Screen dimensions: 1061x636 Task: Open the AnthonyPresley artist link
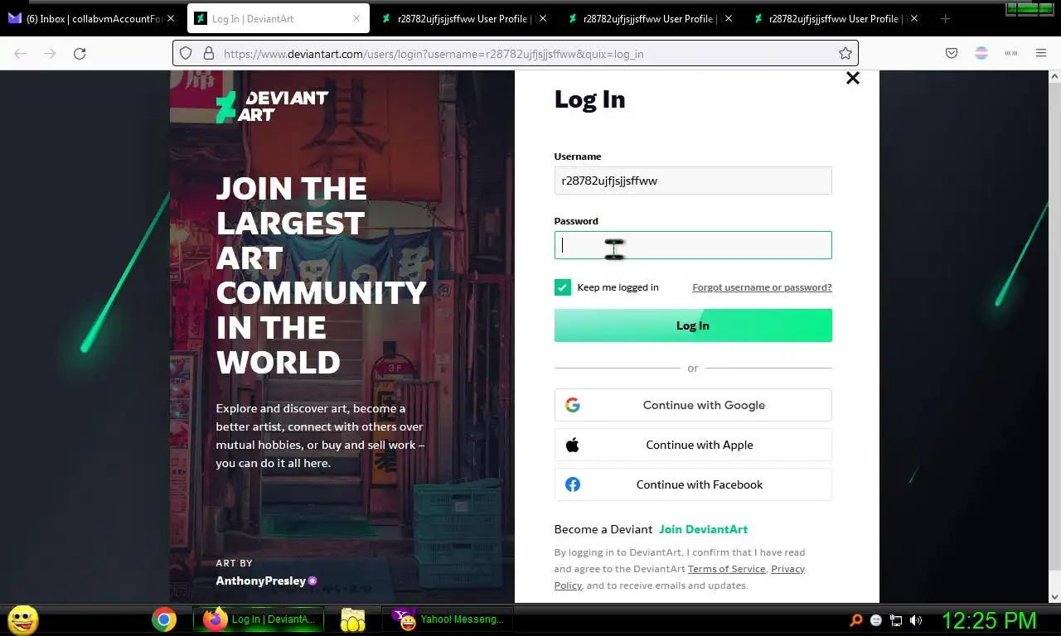point(260,581)
